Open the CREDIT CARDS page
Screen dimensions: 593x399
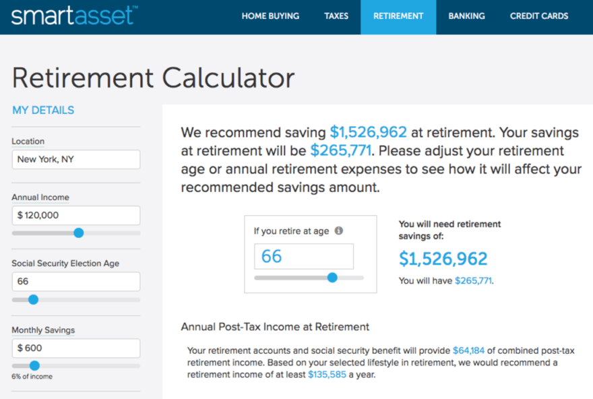(539, 16)
